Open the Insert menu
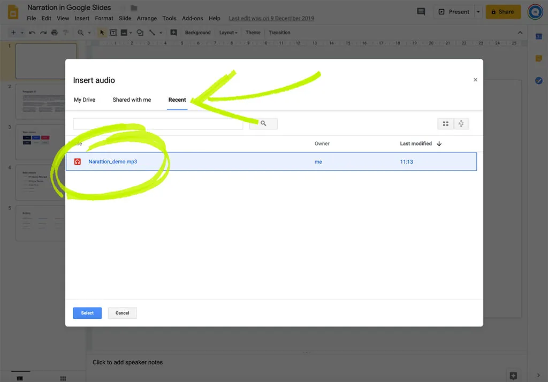 pos(82,19)
